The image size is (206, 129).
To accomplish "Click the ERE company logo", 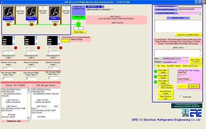I will [x=192, y=113].
